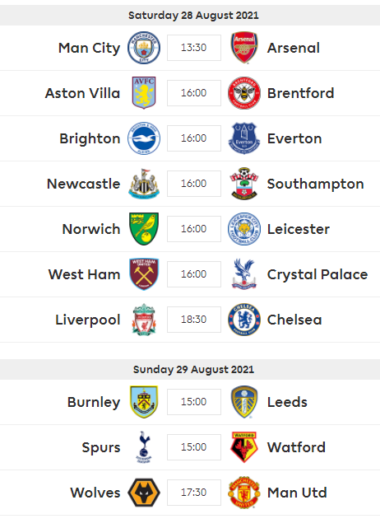Click the Liverpool team name

(x=88, y=320)
